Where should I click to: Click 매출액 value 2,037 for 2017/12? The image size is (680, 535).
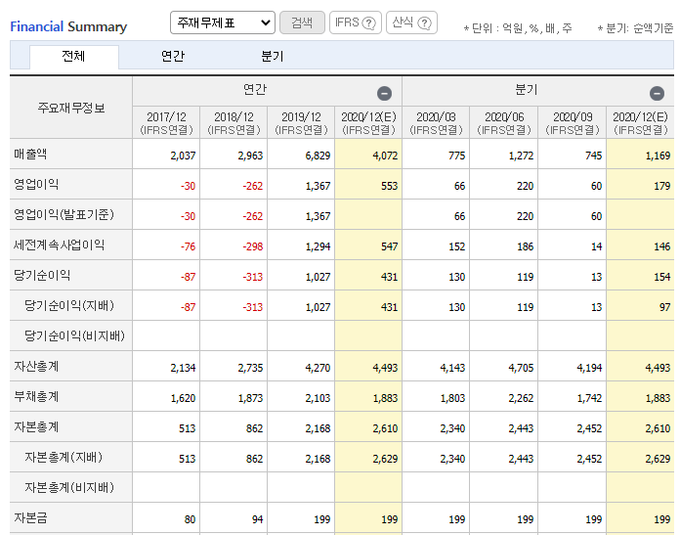pyautogui.click(x=183, y=156)
